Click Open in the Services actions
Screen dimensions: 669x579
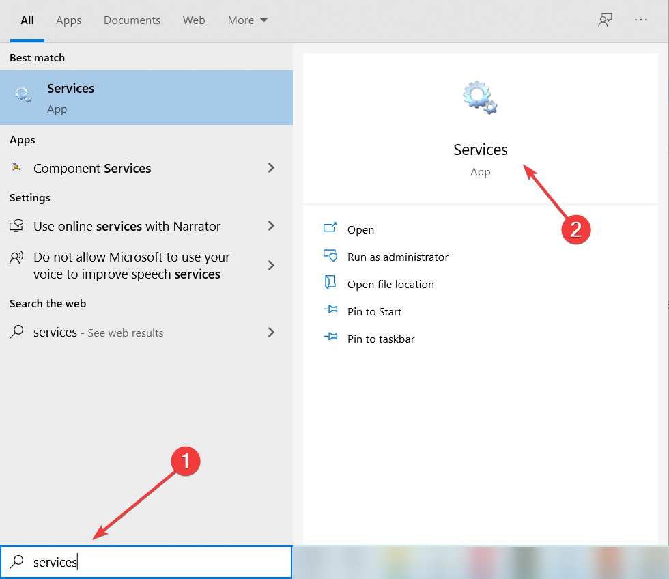[360, 229]
